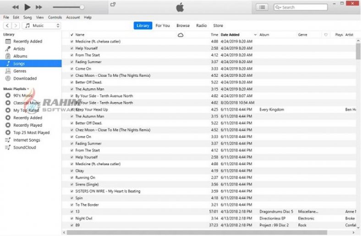The image size is (361, 236).
Task: Click the Previous track rewind icon
Action: (x=16, y=7)
